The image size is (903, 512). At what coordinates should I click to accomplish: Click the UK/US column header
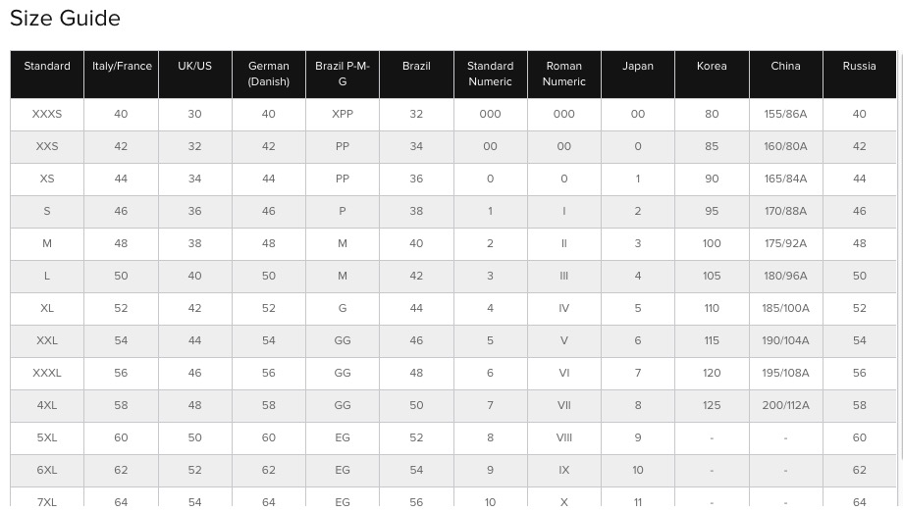[x=195, y=75]
